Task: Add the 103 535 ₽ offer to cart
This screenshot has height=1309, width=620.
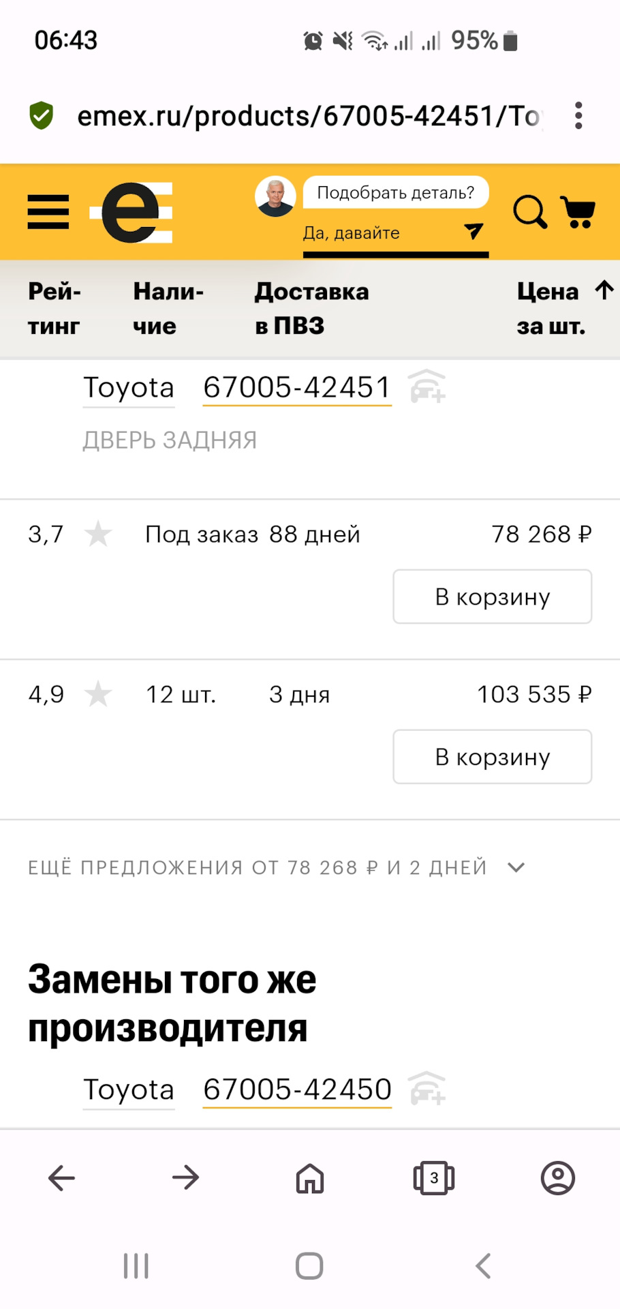Action: pos(492,757)
